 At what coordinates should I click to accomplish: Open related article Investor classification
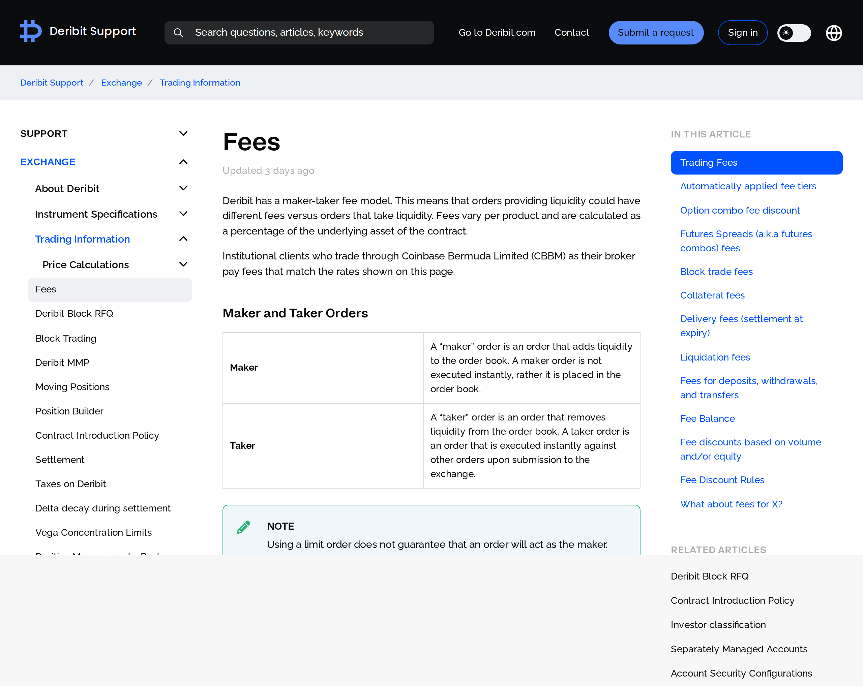pyautogui.click(x=718, y=625)
